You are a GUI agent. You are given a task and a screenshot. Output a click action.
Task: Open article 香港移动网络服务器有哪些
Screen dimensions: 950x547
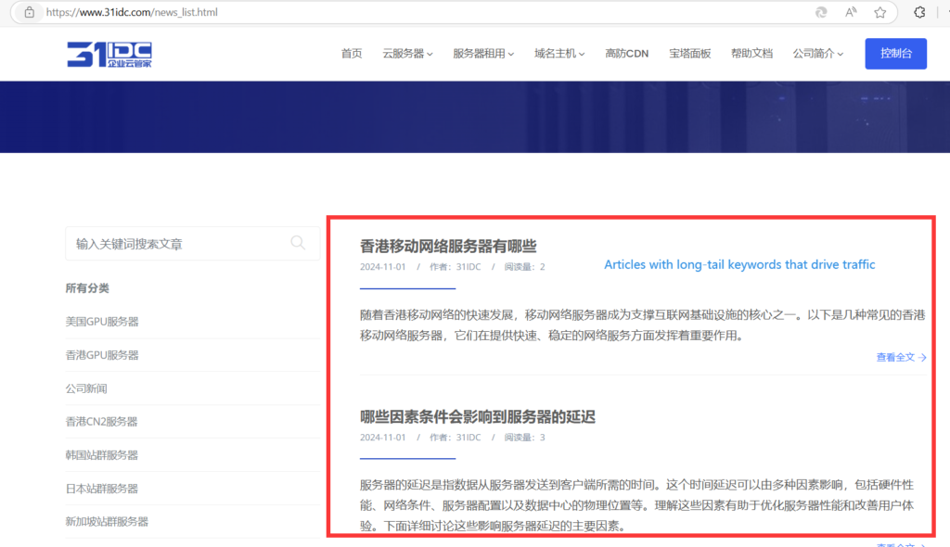click(x=448, y=246)
